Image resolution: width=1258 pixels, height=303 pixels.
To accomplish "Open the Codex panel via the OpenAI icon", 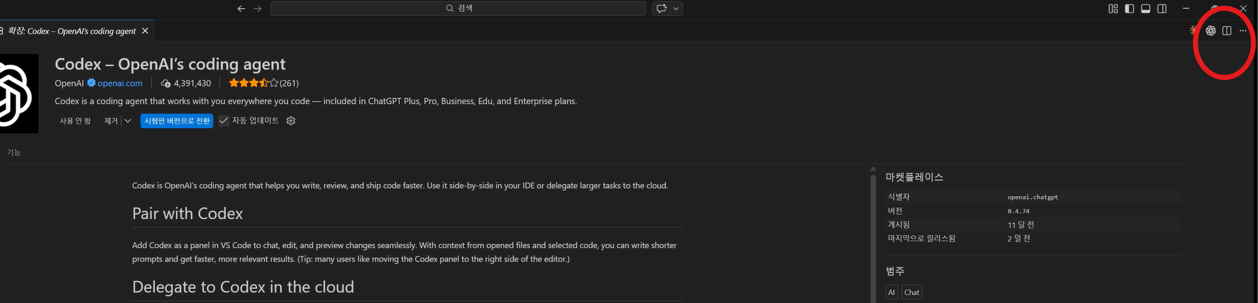I will coord(1210,31).
